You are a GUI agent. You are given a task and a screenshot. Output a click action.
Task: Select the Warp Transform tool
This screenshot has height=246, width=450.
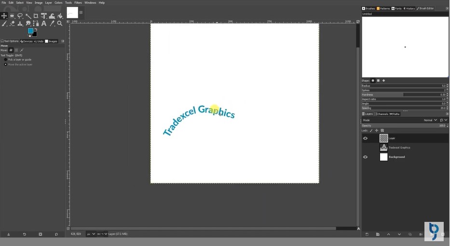pos(52,16)
